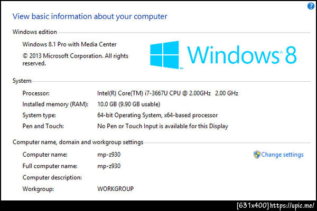Click the 'Computer description:' label
The width and height of the screenshot is (317, 211).
point(52,177)
